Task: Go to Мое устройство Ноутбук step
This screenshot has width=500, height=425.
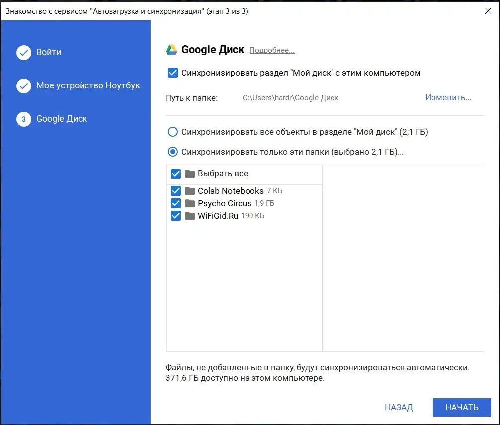Action: [x=88, y=86]
